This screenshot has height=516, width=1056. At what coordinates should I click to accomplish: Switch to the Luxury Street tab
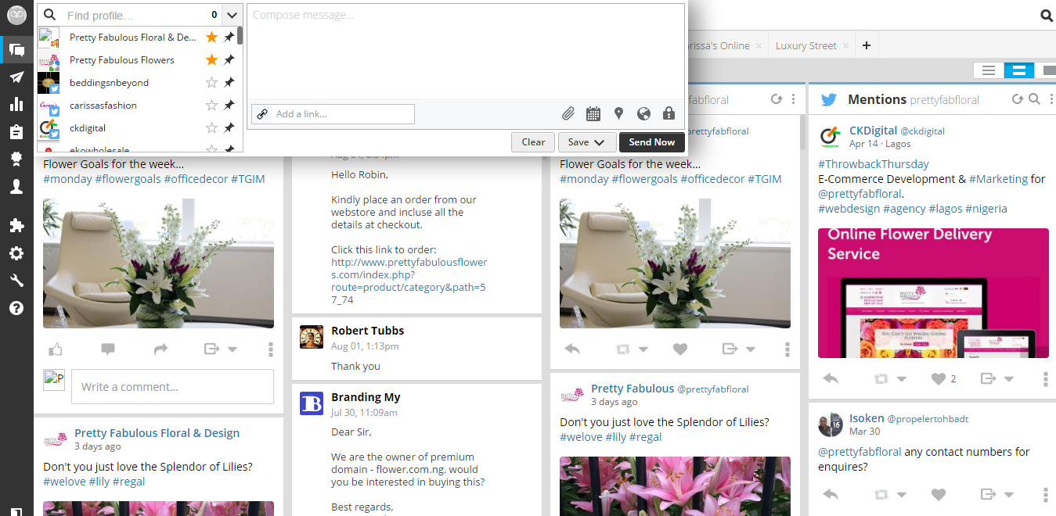pyautogui.click(x=806, y=45)
